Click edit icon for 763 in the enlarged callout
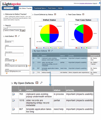Screen dimensions: 101x120 (14, 94)
